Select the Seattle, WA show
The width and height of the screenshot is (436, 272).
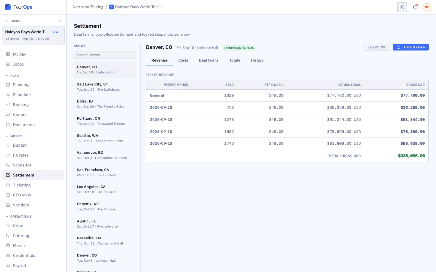pos(105,138)
